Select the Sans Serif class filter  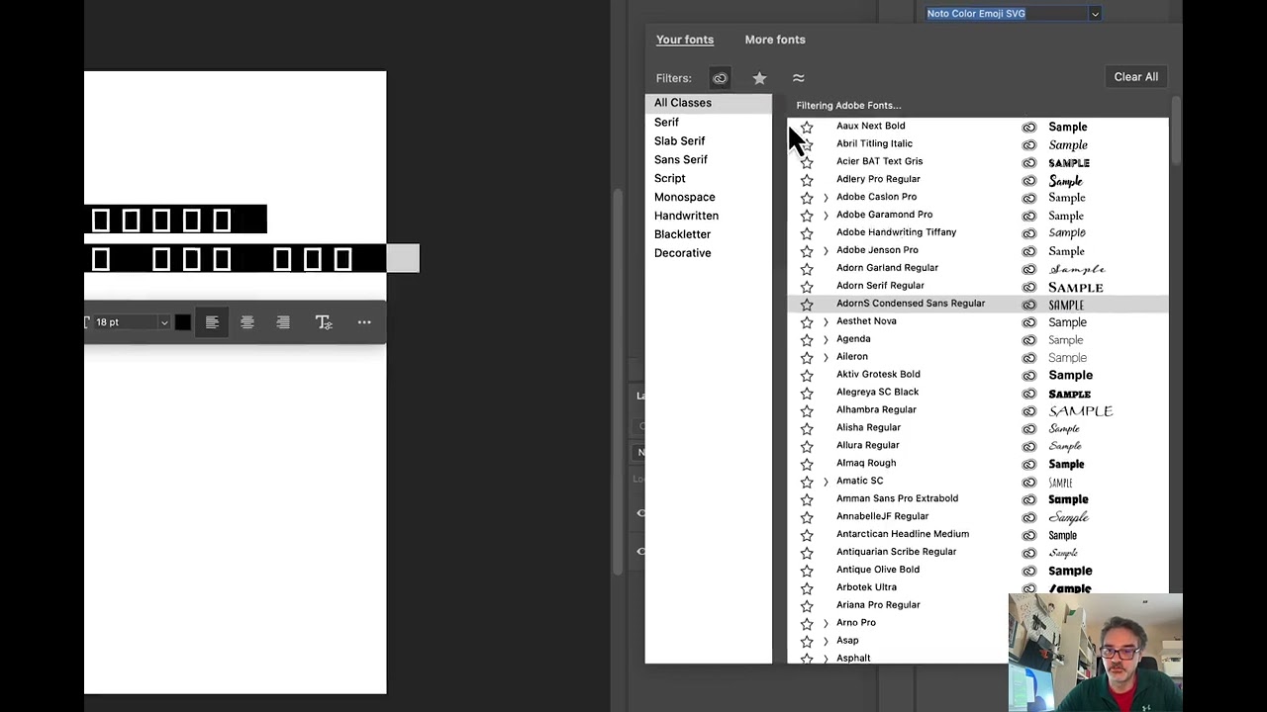tap(680, 159)
